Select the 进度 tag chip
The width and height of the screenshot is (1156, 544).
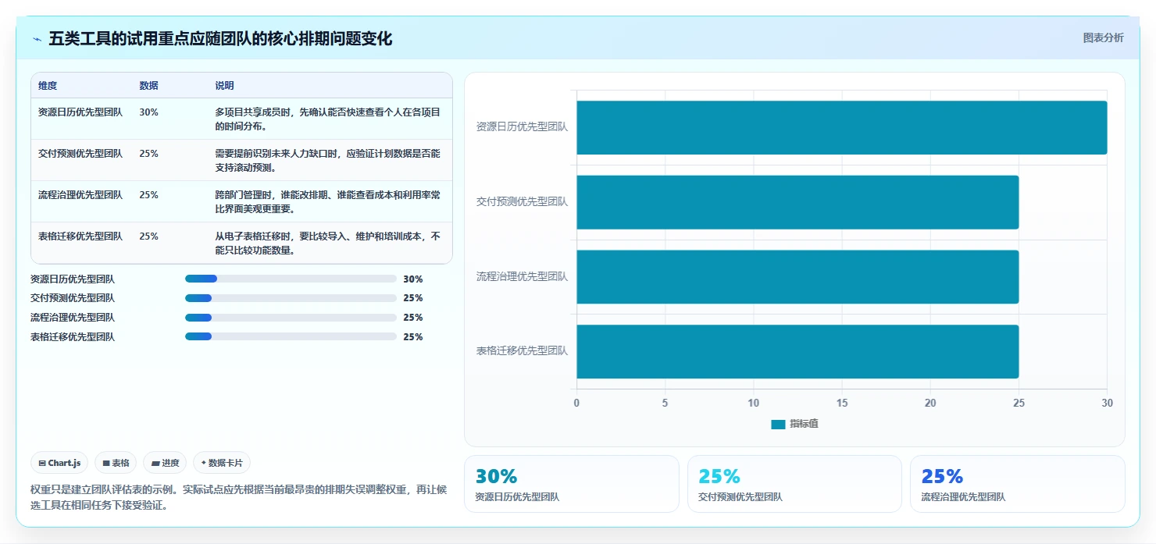coord(165,463)
